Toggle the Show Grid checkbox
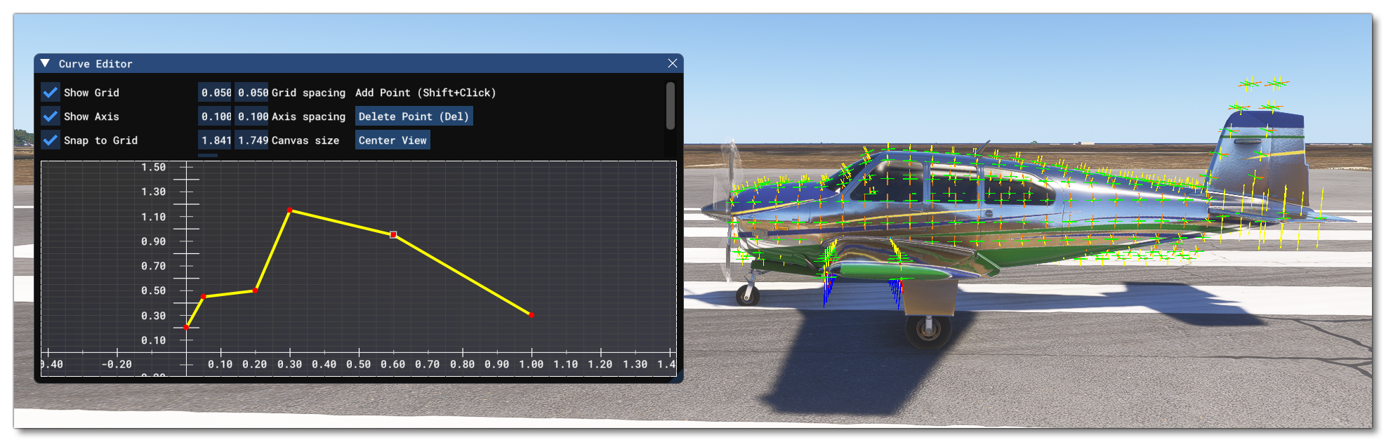Screen dimensions: 1386x442 [x=50, y=93]
